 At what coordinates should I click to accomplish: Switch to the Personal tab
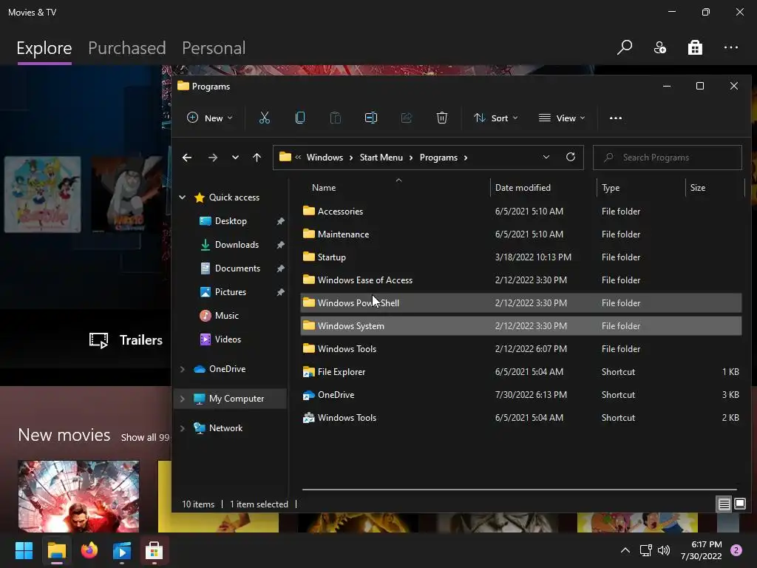pos(214,48)
